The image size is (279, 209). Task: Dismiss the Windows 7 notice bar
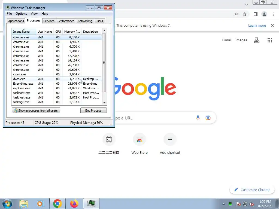coord(272,25)
